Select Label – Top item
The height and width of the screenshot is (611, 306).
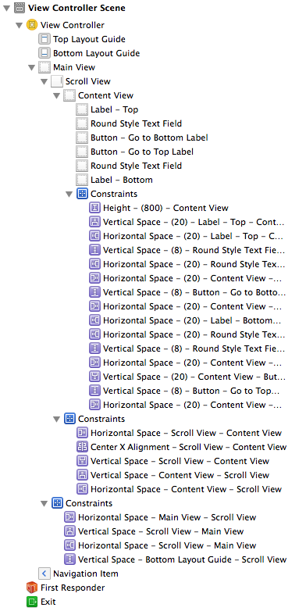(x=107, y=109)
